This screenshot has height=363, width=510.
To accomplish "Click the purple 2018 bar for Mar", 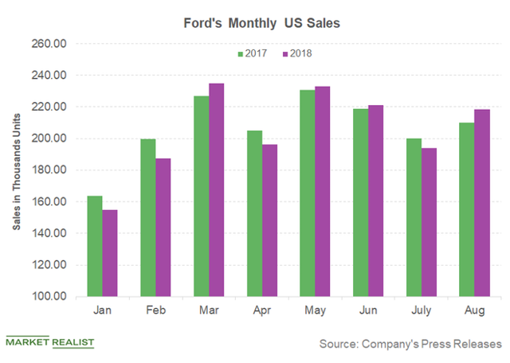I will pos(218,189).
